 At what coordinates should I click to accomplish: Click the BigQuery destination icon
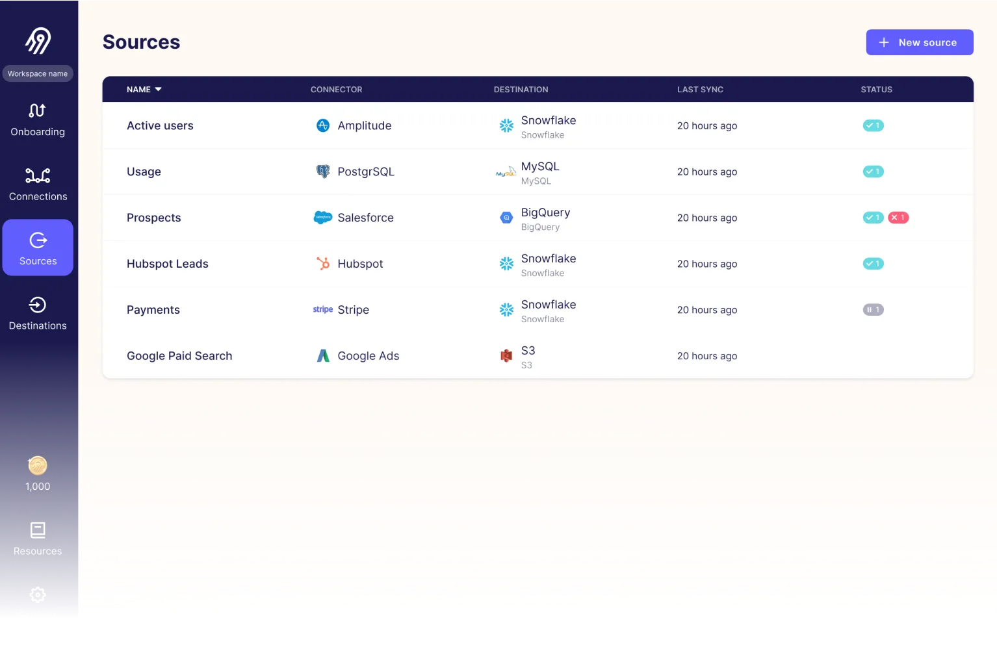point(506,218)
